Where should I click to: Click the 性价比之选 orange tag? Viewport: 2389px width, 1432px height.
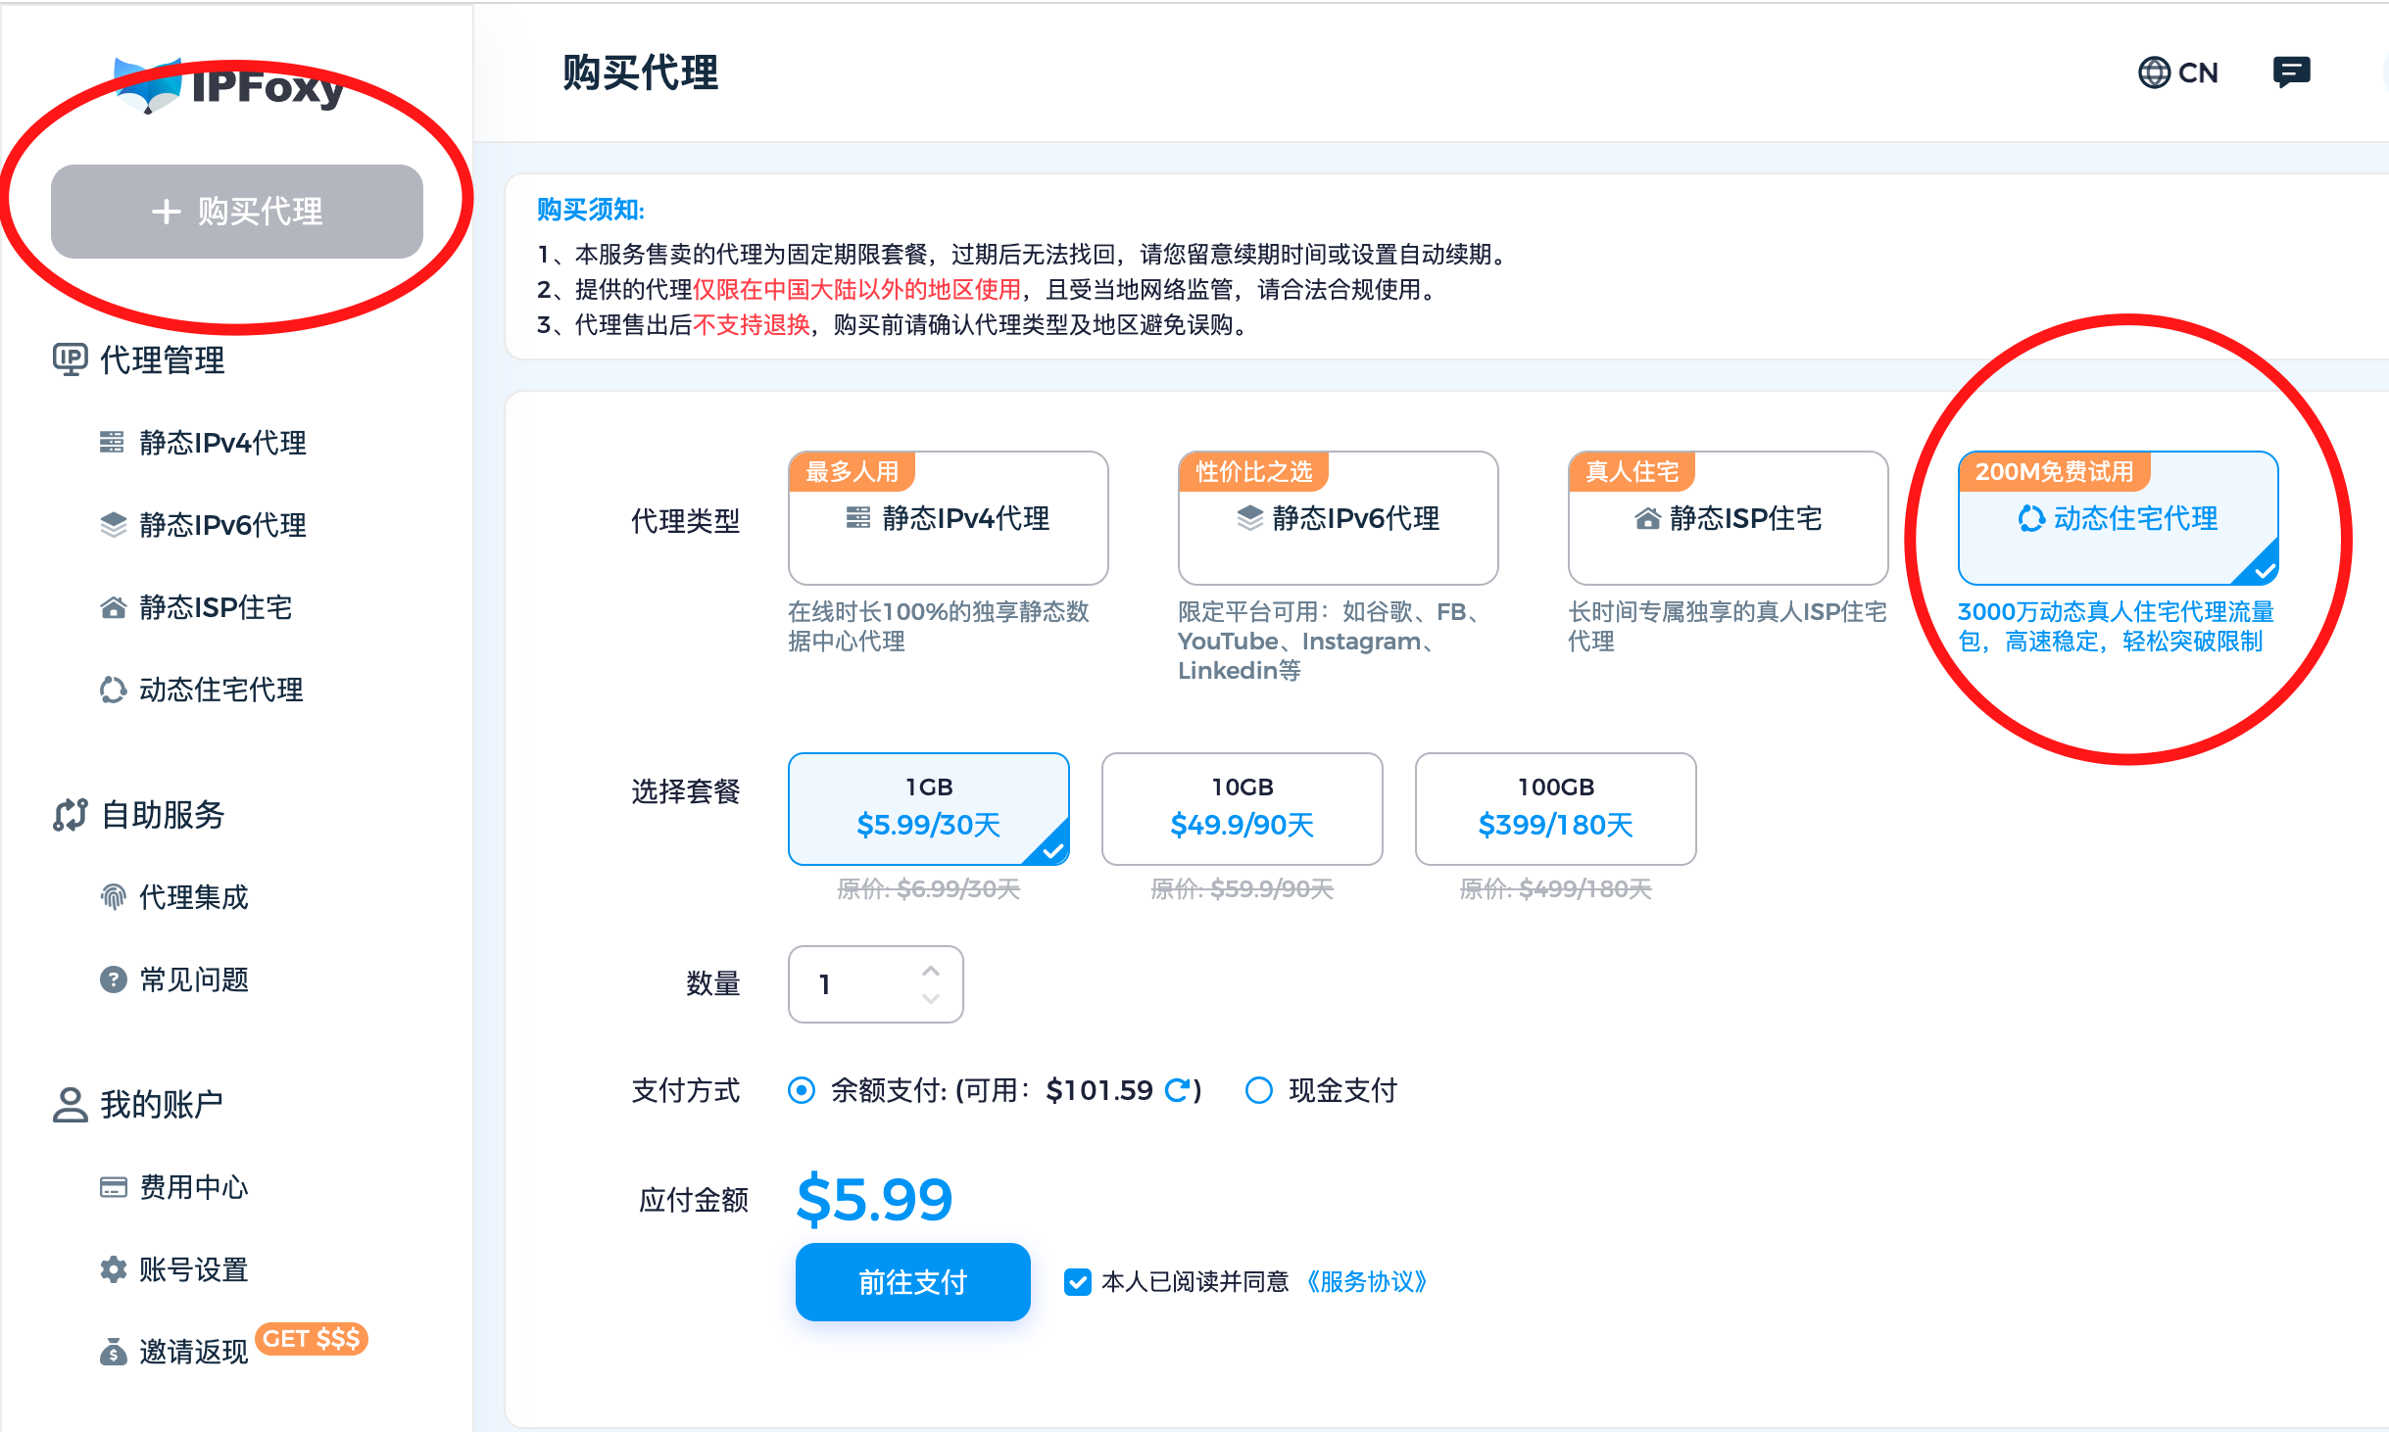[x=1253, y=471]
